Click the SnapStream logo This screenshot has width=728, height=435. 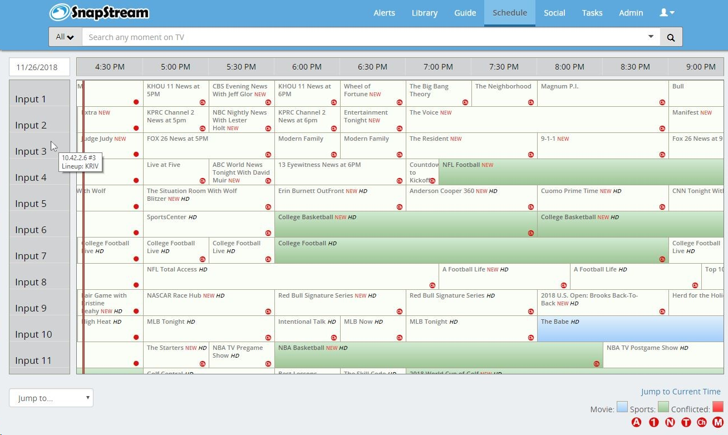point(99,12)
